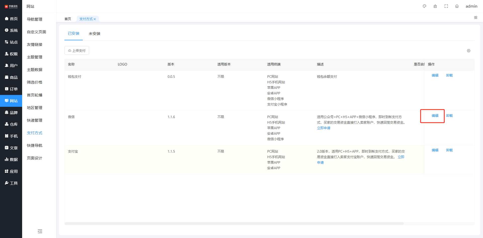Open table column settings gear icon

coord(468,51)
